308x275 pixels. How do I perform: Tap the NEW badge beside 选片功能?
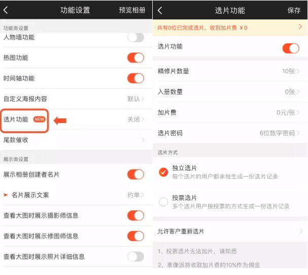40,119
